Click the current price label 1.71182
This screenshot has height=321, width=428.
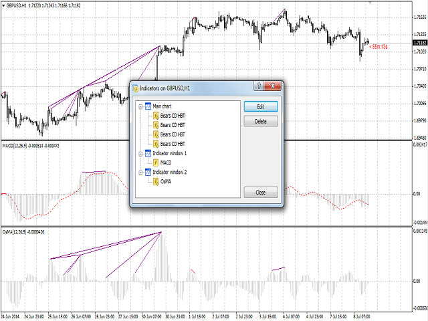(420, 43)
